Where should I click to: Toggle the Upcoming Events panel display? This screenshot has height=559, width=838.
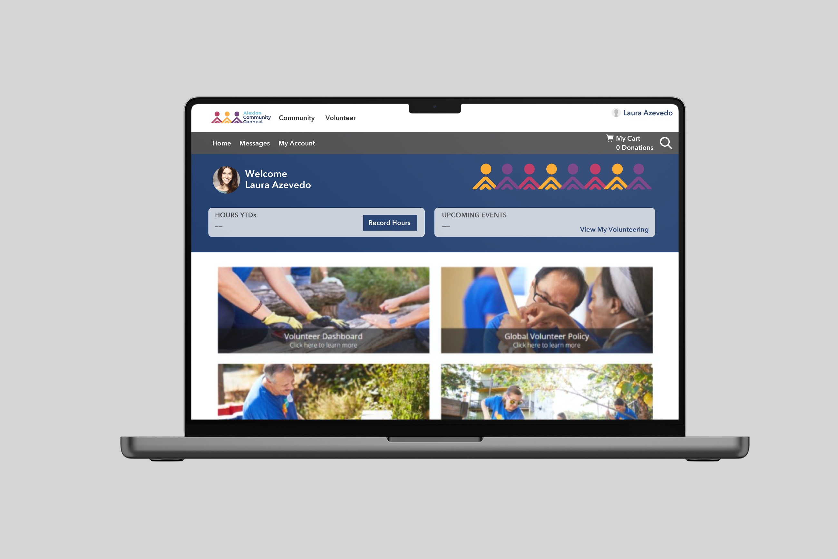coord(474,214)
